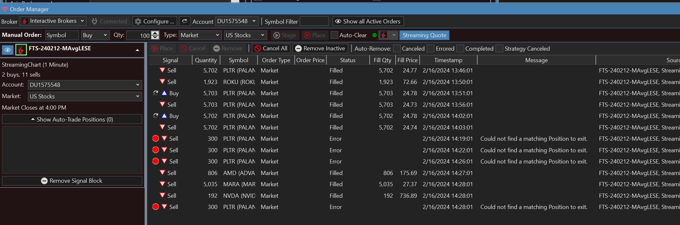The width and height of the screenshot is (680, 225).
Task: Open the top toolbar Account dropdown
Action: 237,21
